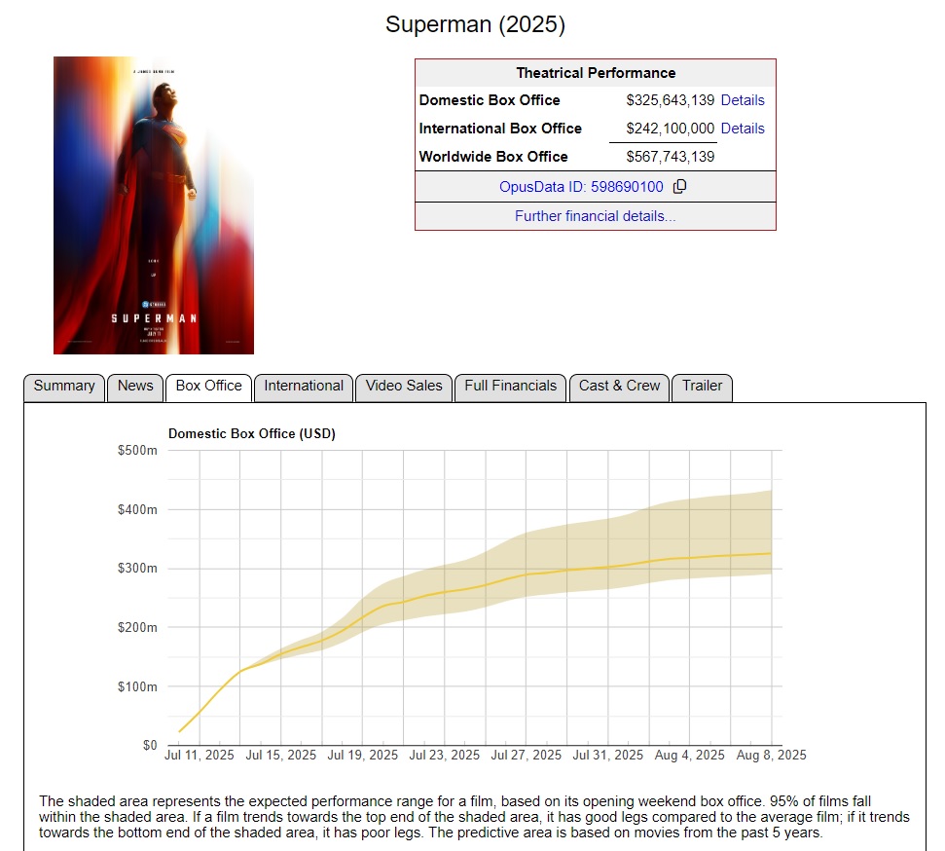Click the Superman movie poster
The width and height of the screenshot is (945, 851).
point(154,205)
